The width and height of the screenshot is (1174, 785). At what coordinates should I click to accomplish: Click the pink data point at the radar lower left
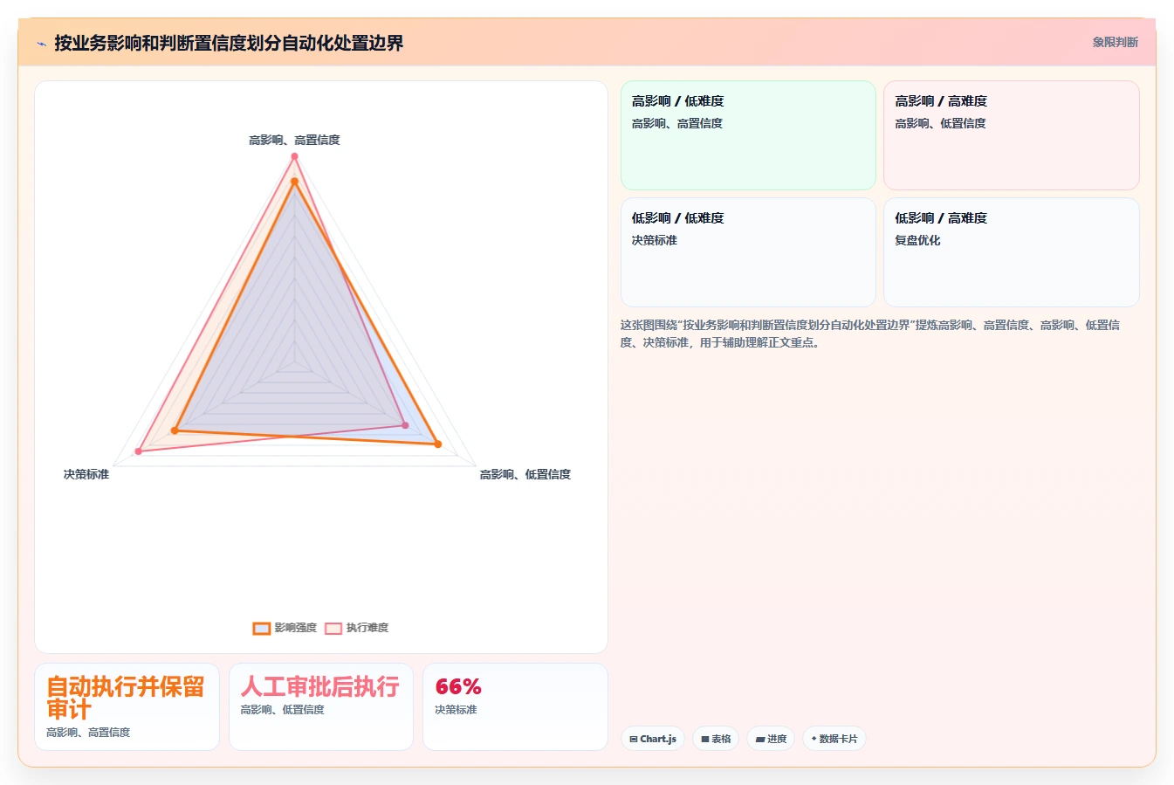(138, 451)
